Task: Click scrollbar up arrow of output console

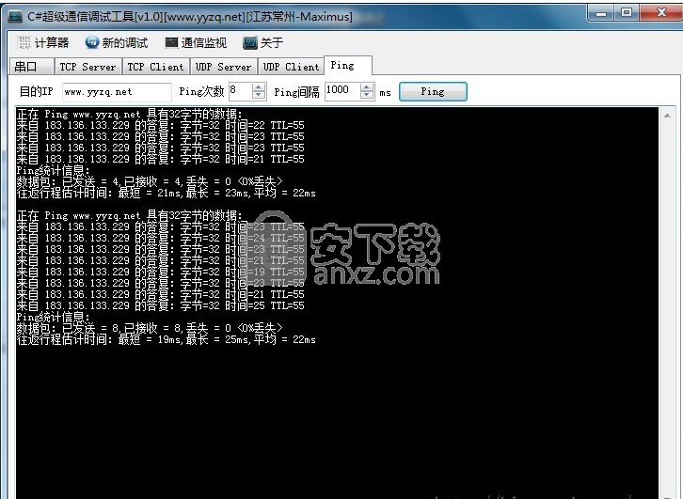Action: pos(667,115)
